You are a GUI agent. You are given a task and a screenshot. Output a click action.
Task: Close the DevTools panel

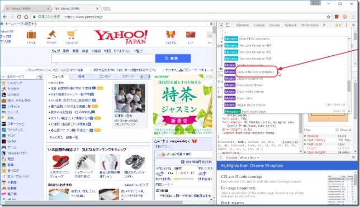353,25
